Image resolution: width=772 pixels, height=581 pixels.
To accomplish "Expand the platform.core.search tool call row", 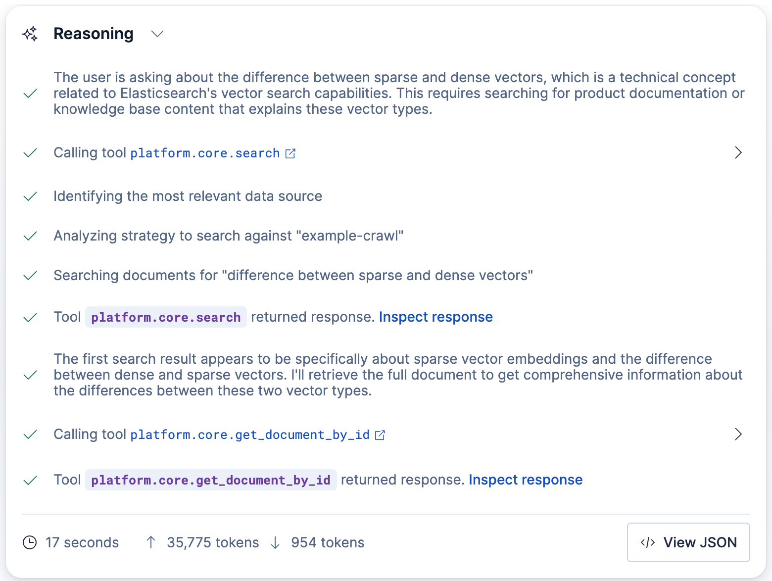I will click(738, 152).
